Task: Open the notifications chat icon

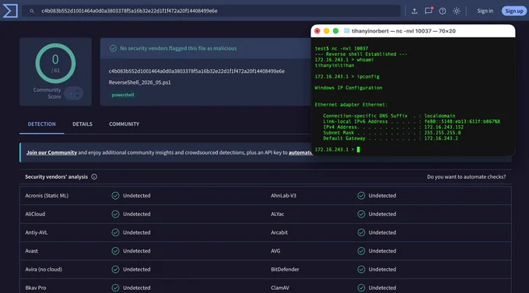Action: pos(429,11)
